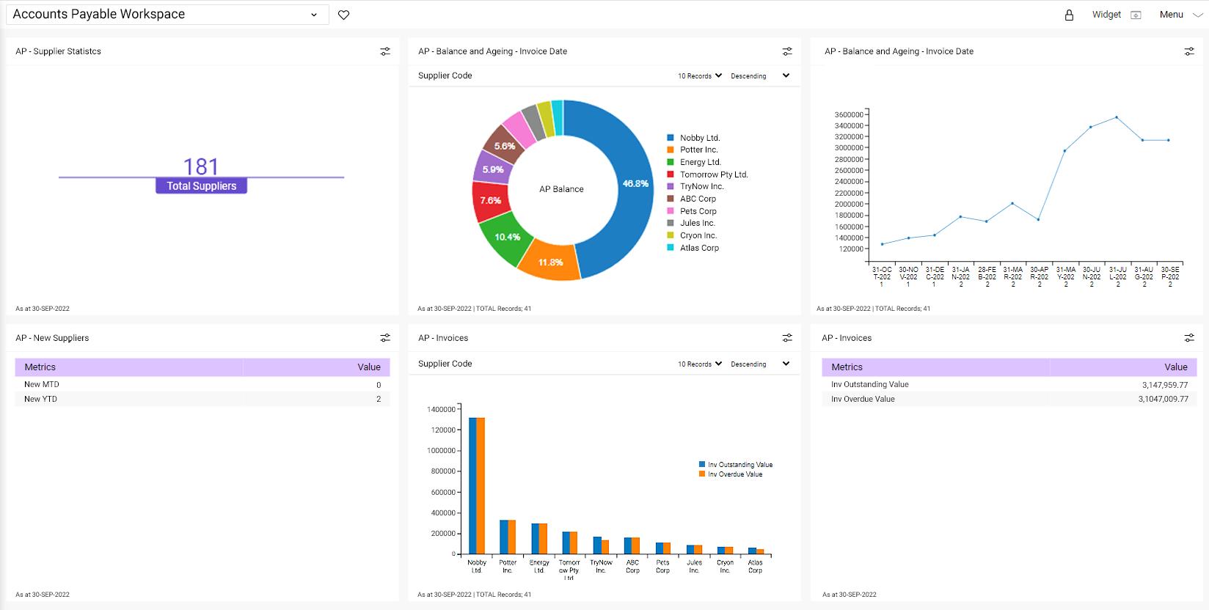The height and width of the screenshot is (610, 1209).
Task: Open the Widget add icon
Action: click(1136, 15)
